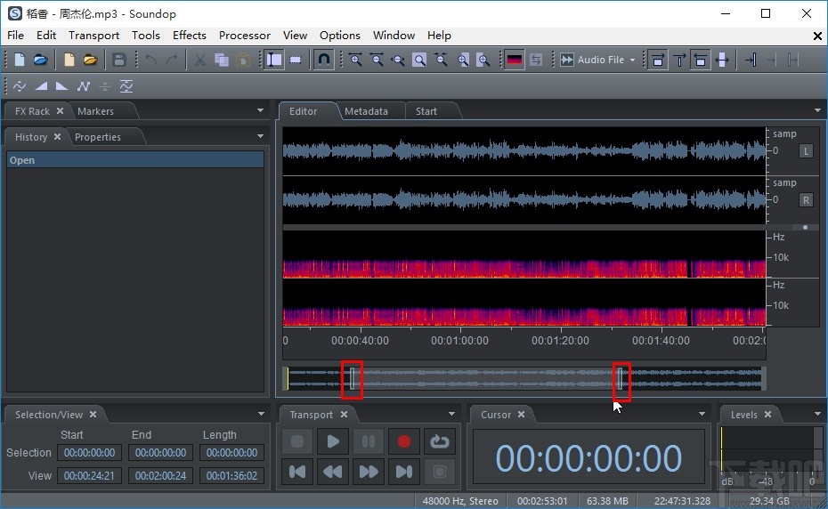
Task: Click the fade-out envelope icon
Action: [x=61, y=86]
